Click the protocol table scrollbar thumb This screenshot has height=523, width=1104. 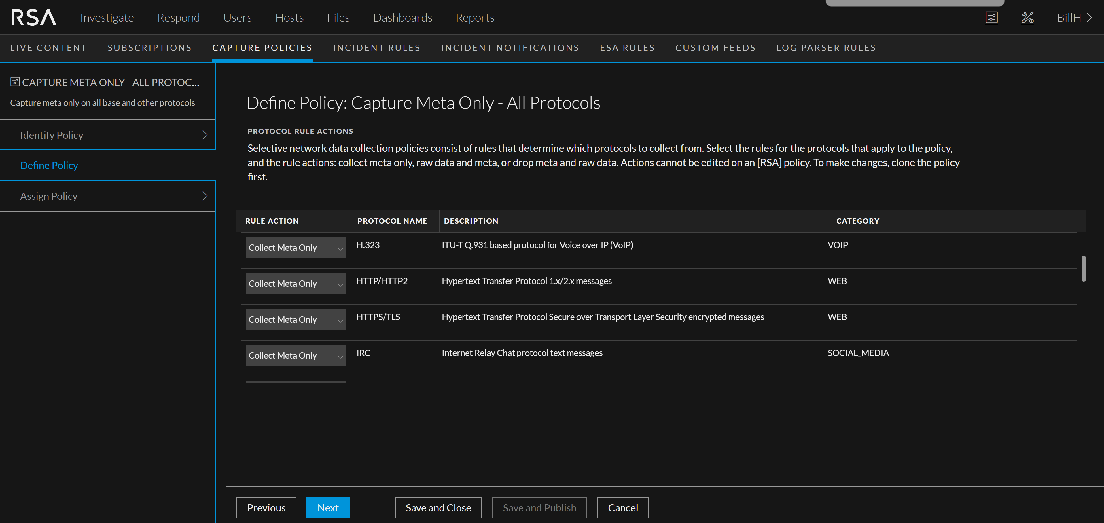pyautogui.click(x=1083, y=269)
